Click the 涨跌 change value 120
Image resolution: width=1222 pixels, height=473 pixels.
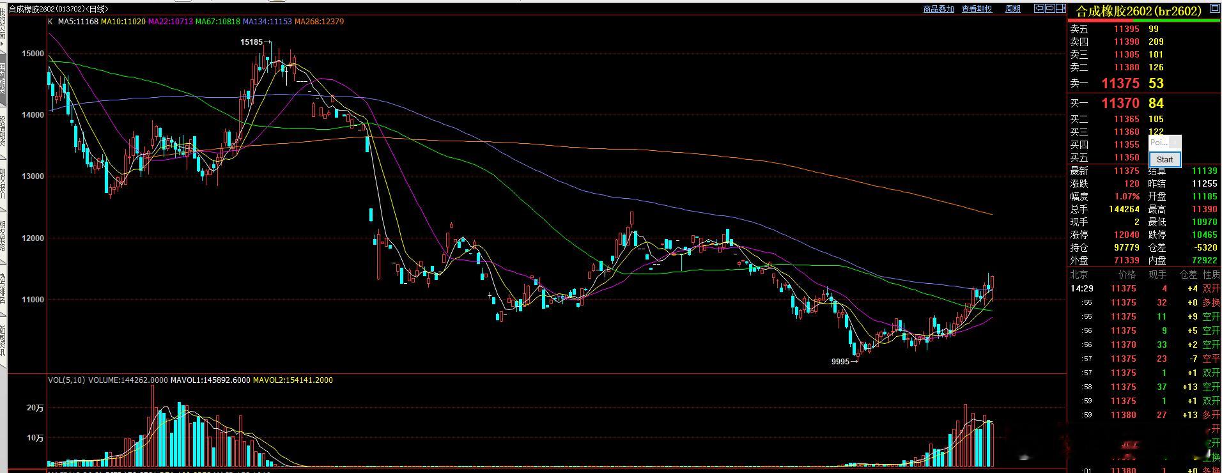point(1132,183)
